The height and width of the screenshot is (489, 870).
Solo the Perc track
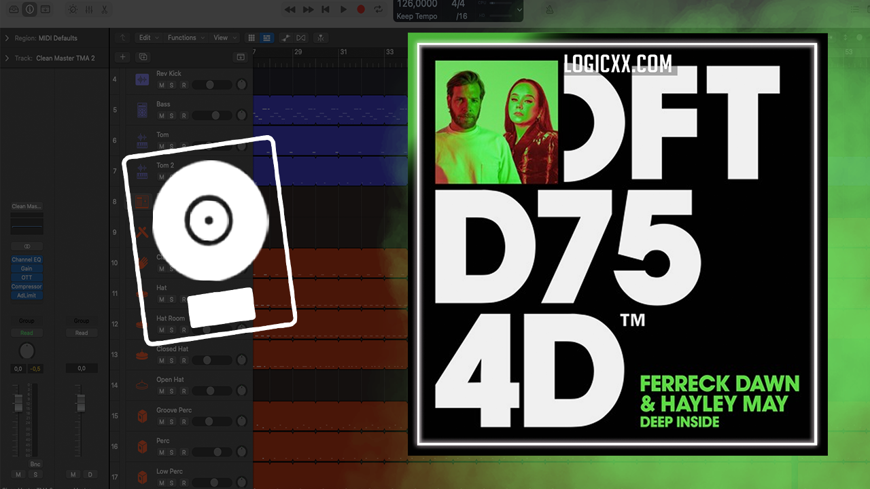point(171,452)
